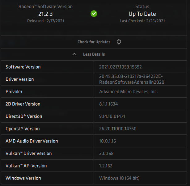Screen dimensions: 190x186
Task: Select value 1.2.162
Action: pyautogui.click(x=106, y=166)
